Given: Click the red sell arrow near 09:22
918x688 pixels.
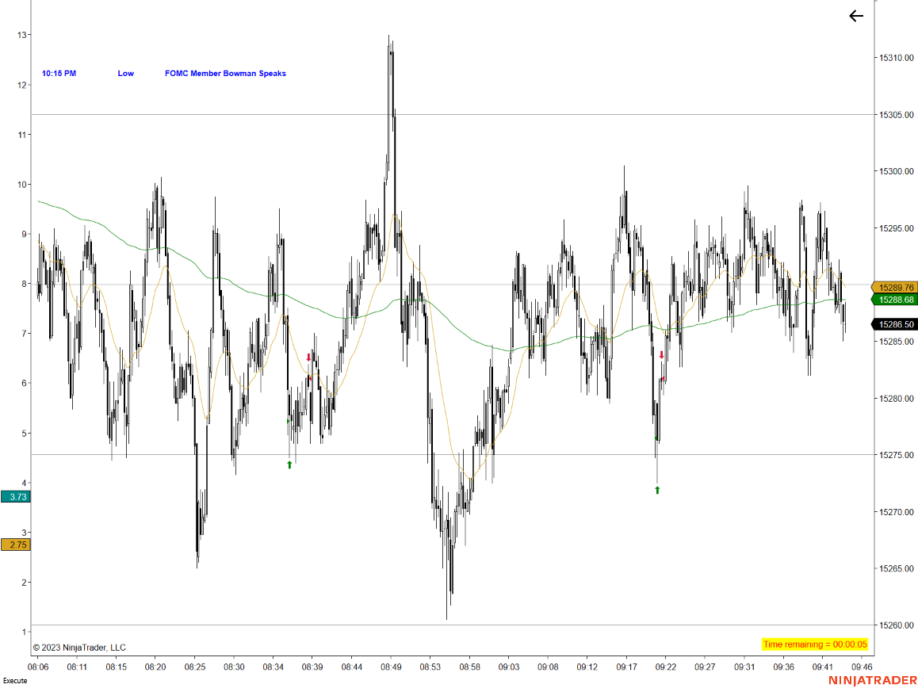Looking at the screenshot, I should point(662,355).
